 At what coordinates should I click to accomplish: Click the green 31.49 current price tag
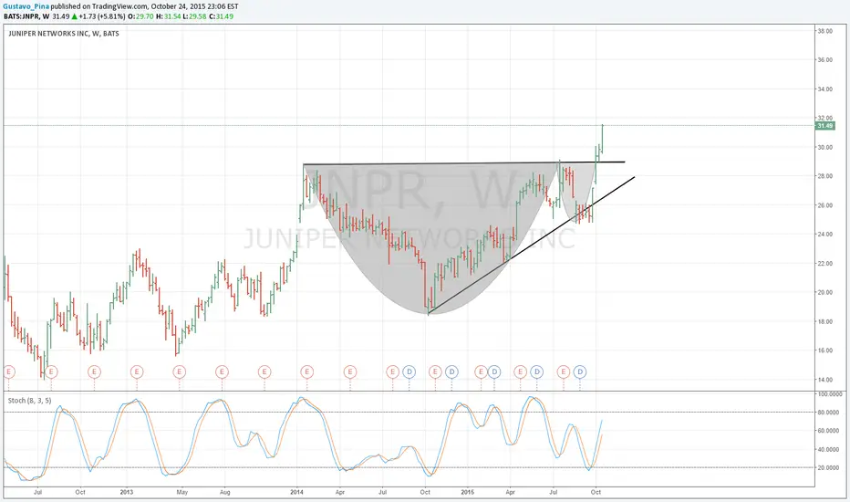(825, 126)
